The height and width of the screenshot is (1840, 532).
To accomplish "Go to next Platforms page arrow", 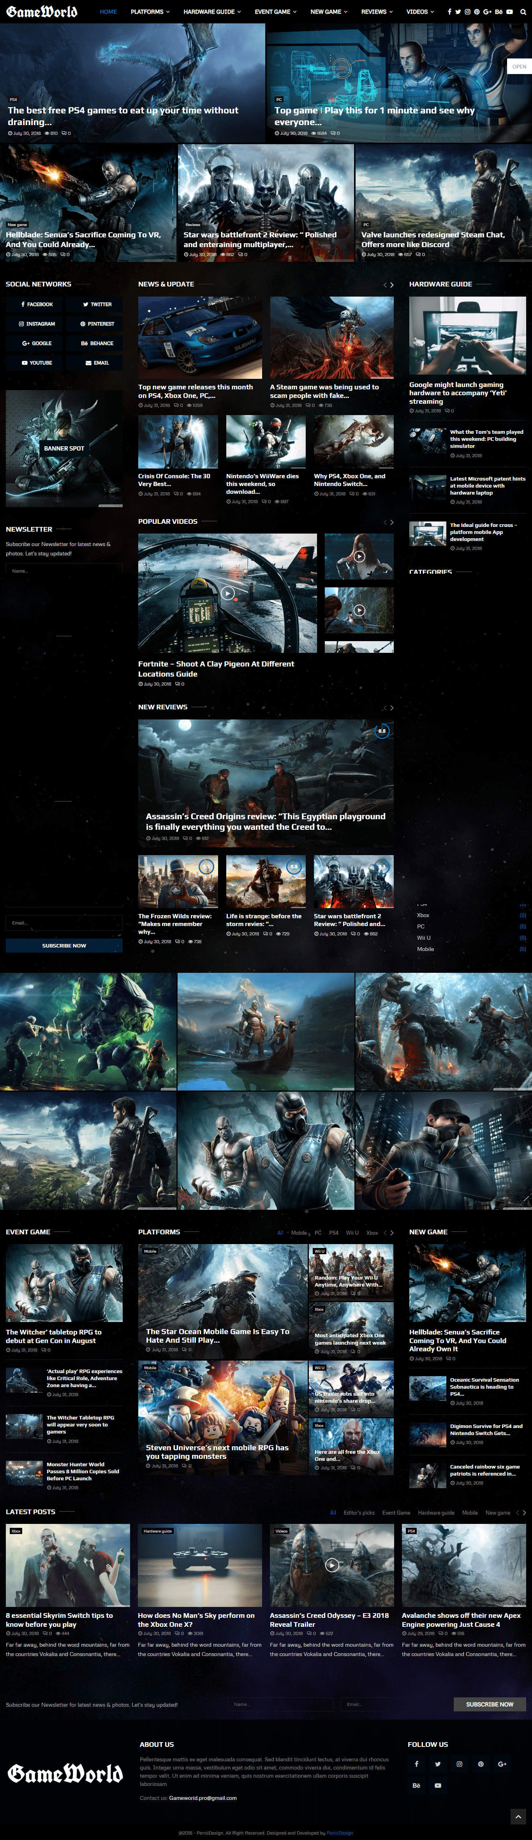I will (x=391, y=1232).
